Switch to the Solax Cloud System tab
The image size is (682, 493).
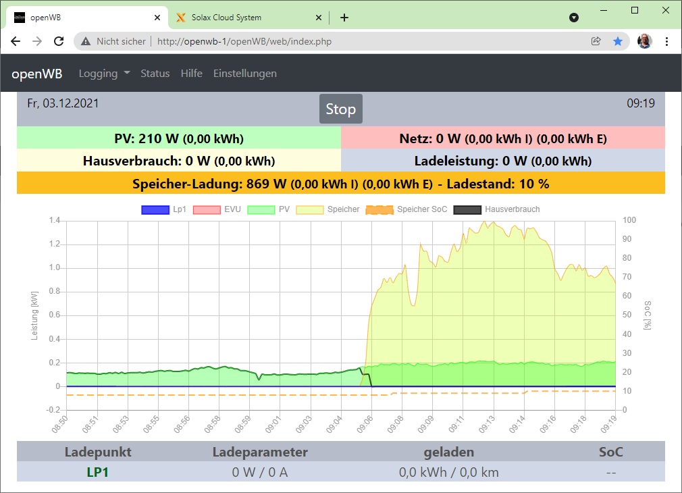click(243, 18)
